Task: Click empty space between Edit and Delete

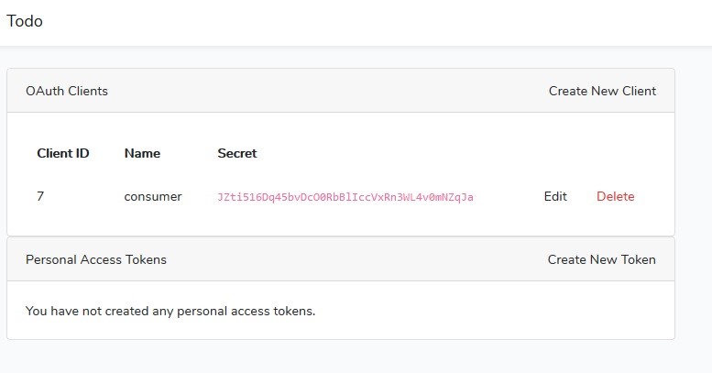Action: tap(582, 196)
